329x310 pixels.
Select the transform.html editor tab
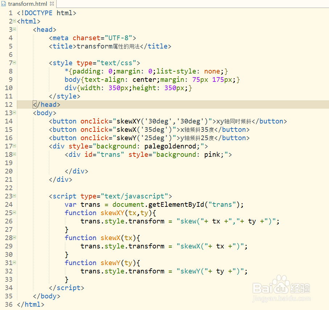[28, 4]
